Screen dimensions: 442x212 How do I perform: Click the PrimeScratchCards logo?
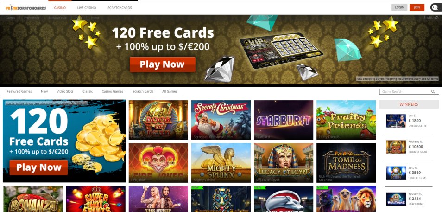tap(25, 7)
